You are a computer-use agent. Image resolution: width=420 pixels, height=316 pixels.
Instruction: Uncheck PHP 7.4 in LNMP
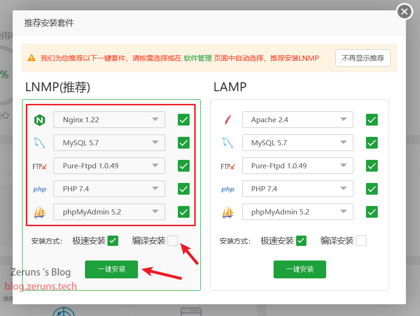(184, 189)
